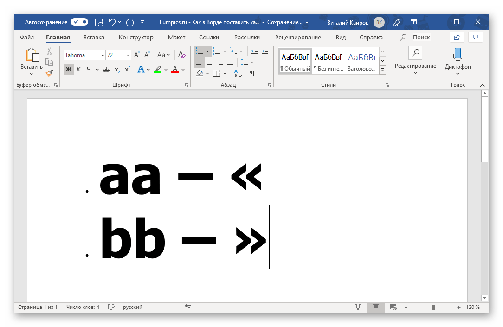Open the Файл menu

pyautogui.click(x=27, y=38)
